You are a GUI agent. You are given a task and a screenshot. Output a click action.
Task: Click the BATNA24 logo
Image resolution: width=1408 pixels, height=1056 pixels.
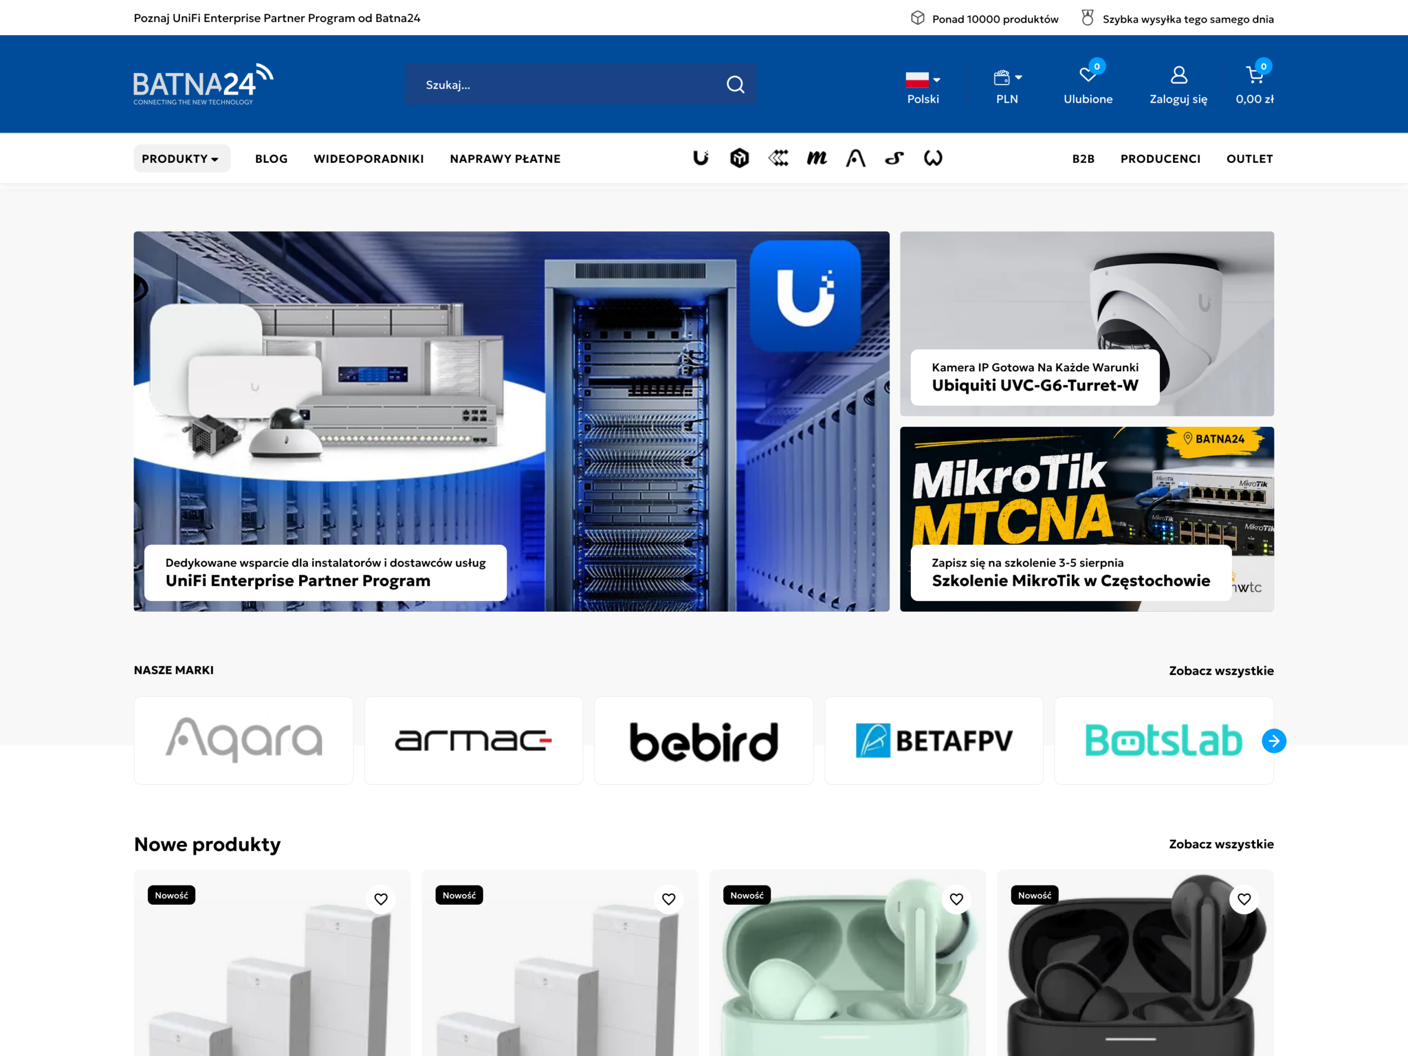[204, 84]
